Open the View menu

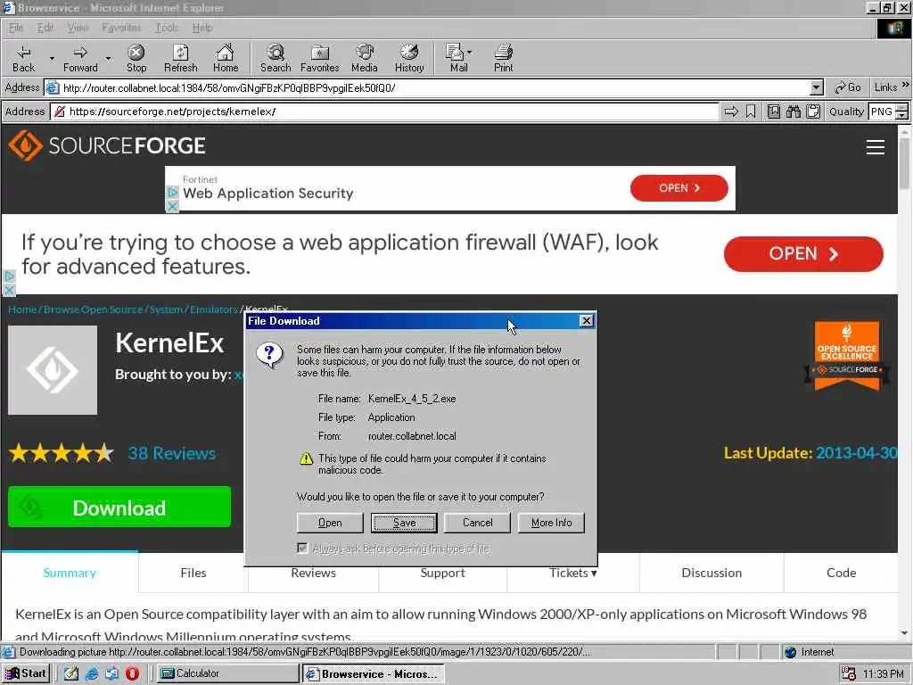click(78, 28)
